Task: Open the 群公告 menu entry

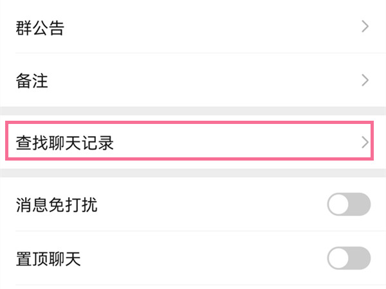Action: tap(40, 28)
